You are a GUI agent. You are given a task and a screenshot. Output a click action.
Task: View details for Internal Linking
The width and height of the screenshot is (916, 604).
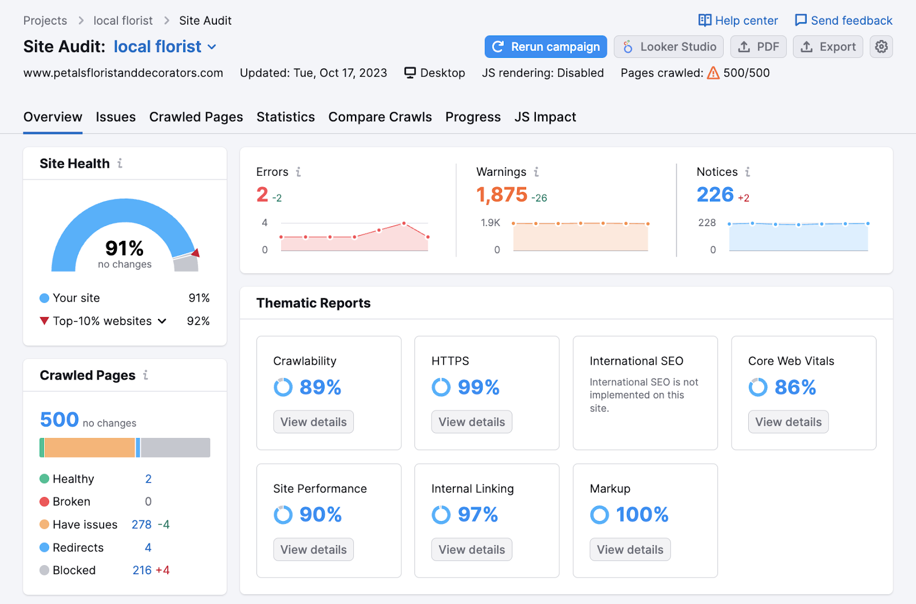tap(472, 550)
